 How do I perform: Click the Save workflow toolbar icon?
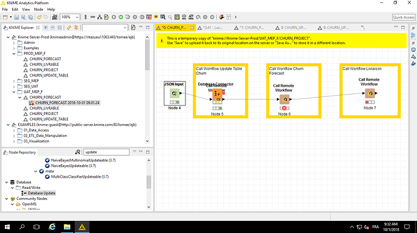16,17
